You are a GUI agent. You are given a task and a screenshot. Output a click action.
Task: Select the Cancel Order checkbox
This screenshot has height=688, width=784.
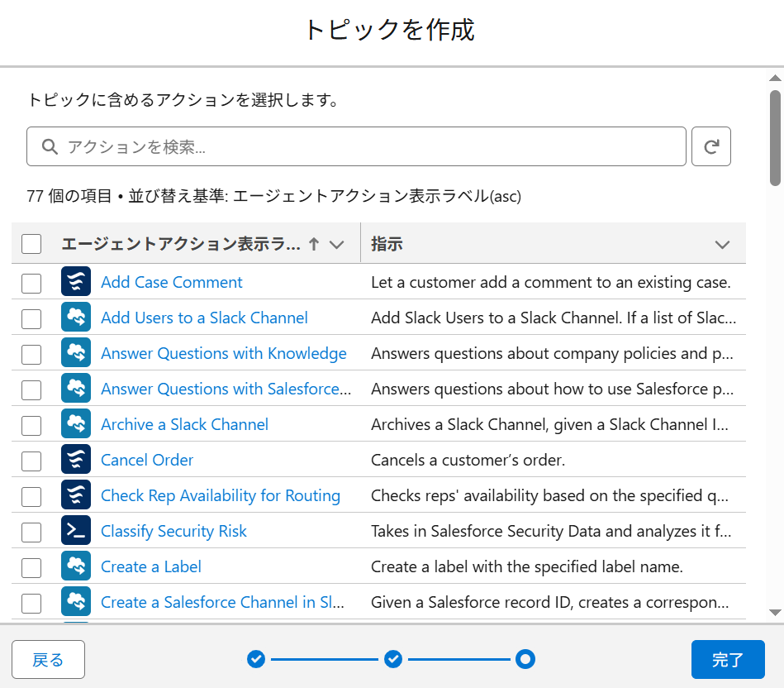click(x=31, y=461)
